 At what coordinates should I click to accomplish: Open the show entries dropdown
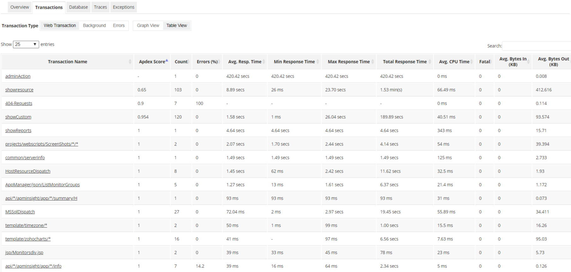26,44
